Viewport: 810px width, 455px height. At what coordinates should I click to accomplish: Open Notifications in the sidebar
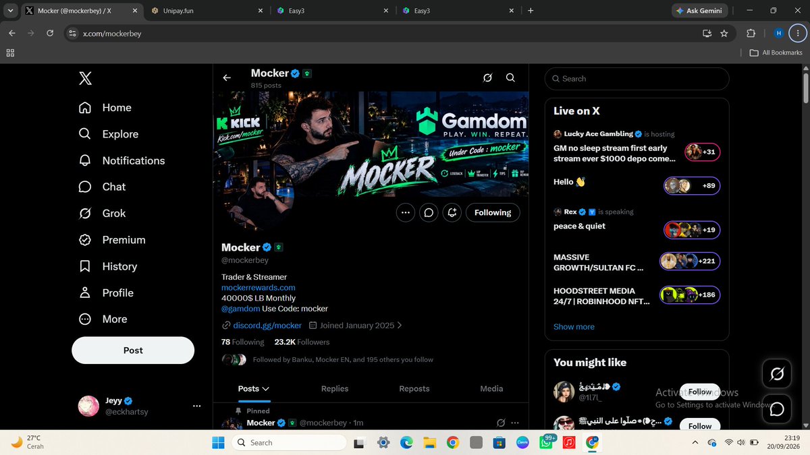[x=122, y=160]
